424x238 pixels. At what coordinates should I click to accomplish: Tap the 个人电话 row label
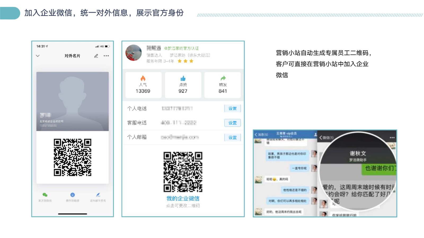(x=137, y=108)
